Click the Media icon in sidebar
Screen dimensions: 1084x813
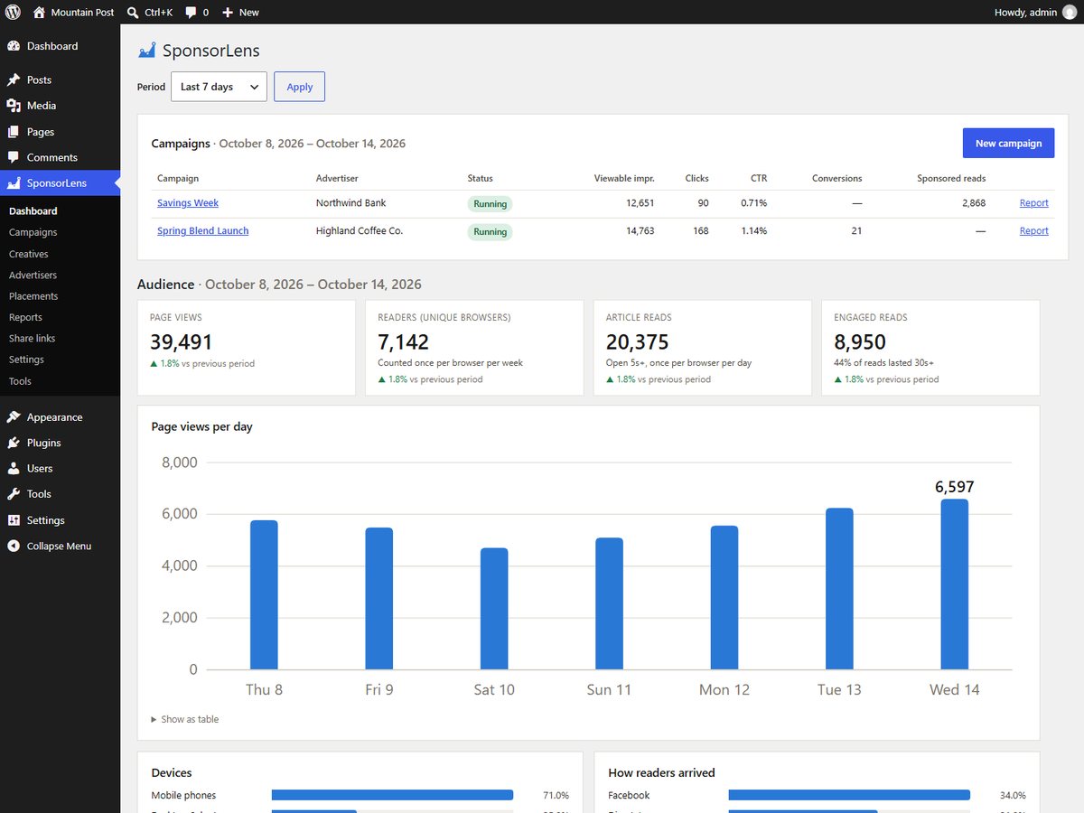(x=14, y=106)
